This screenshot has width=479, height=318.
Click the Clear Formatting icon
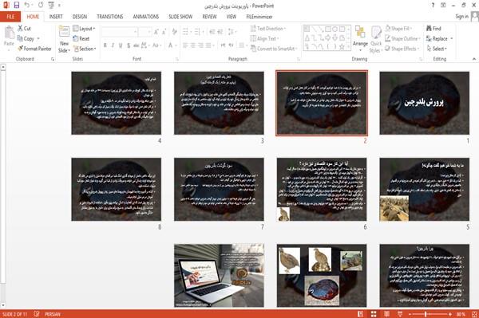click(x=174, y=32)
